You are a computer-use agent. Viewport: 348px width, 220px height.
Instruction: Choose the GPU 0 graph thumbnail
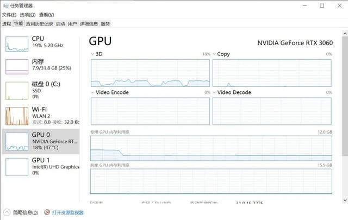[x=16, y=141]
